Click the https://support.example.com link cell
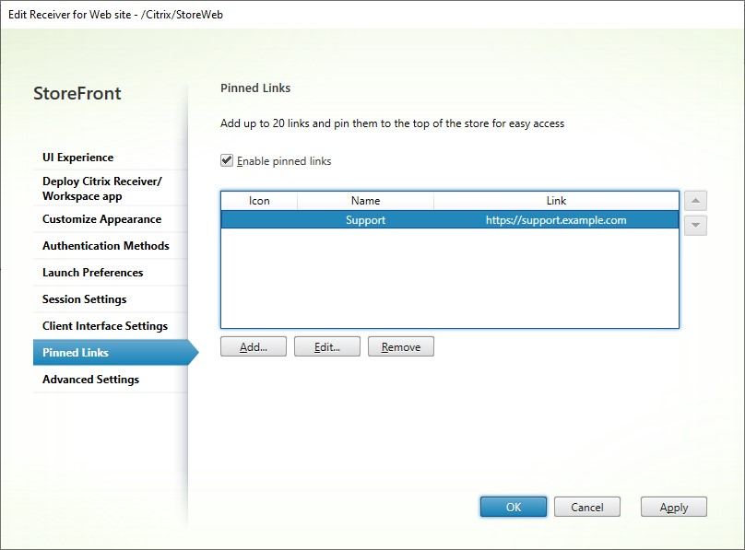The image size is (745, 550). coord(556,219)
